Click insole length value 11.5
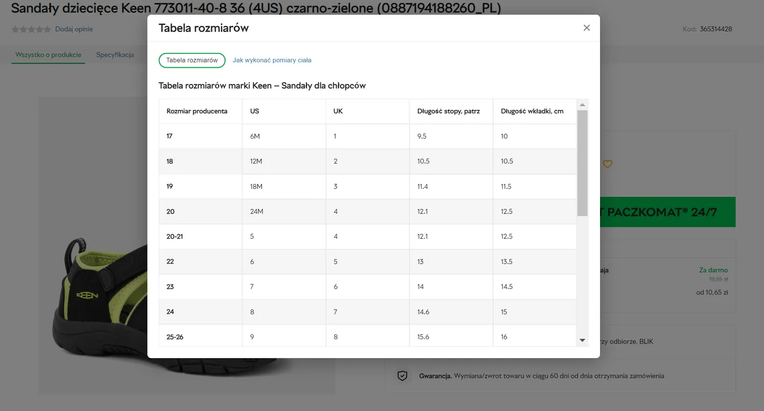Screen dimensions: 764x411 coord(506,186)
